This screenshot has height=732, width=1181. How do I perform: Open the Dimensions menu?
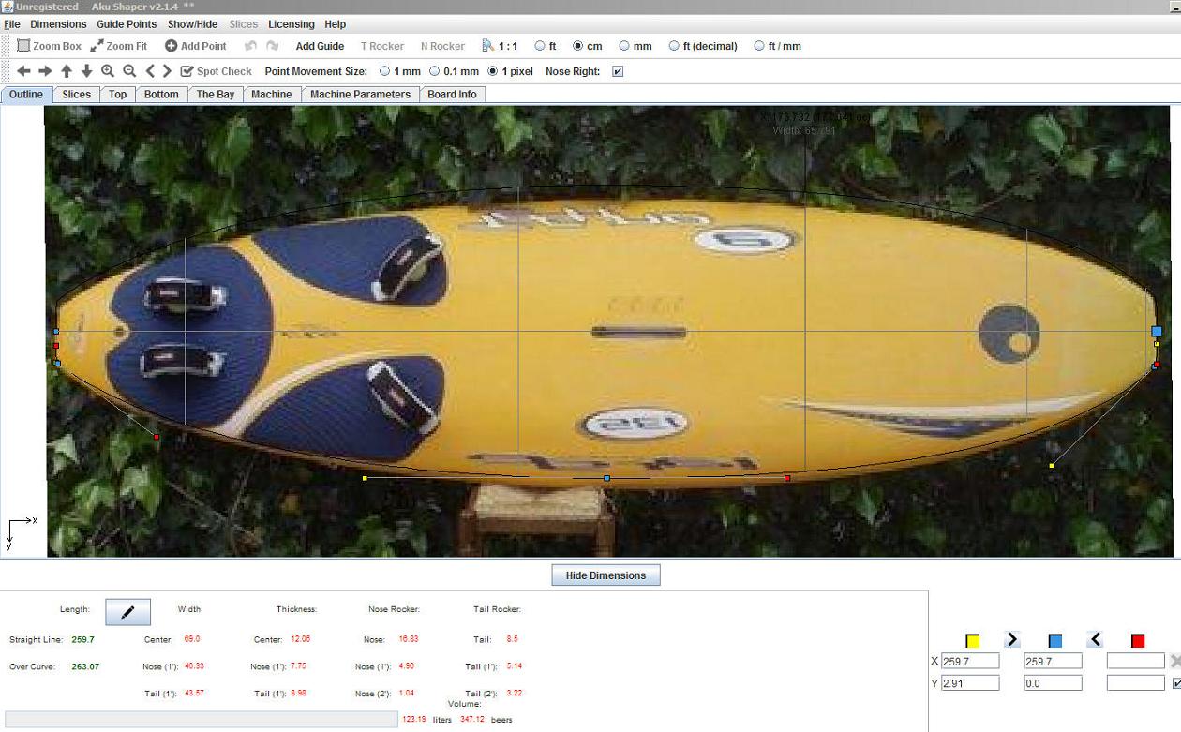[58, 24]
